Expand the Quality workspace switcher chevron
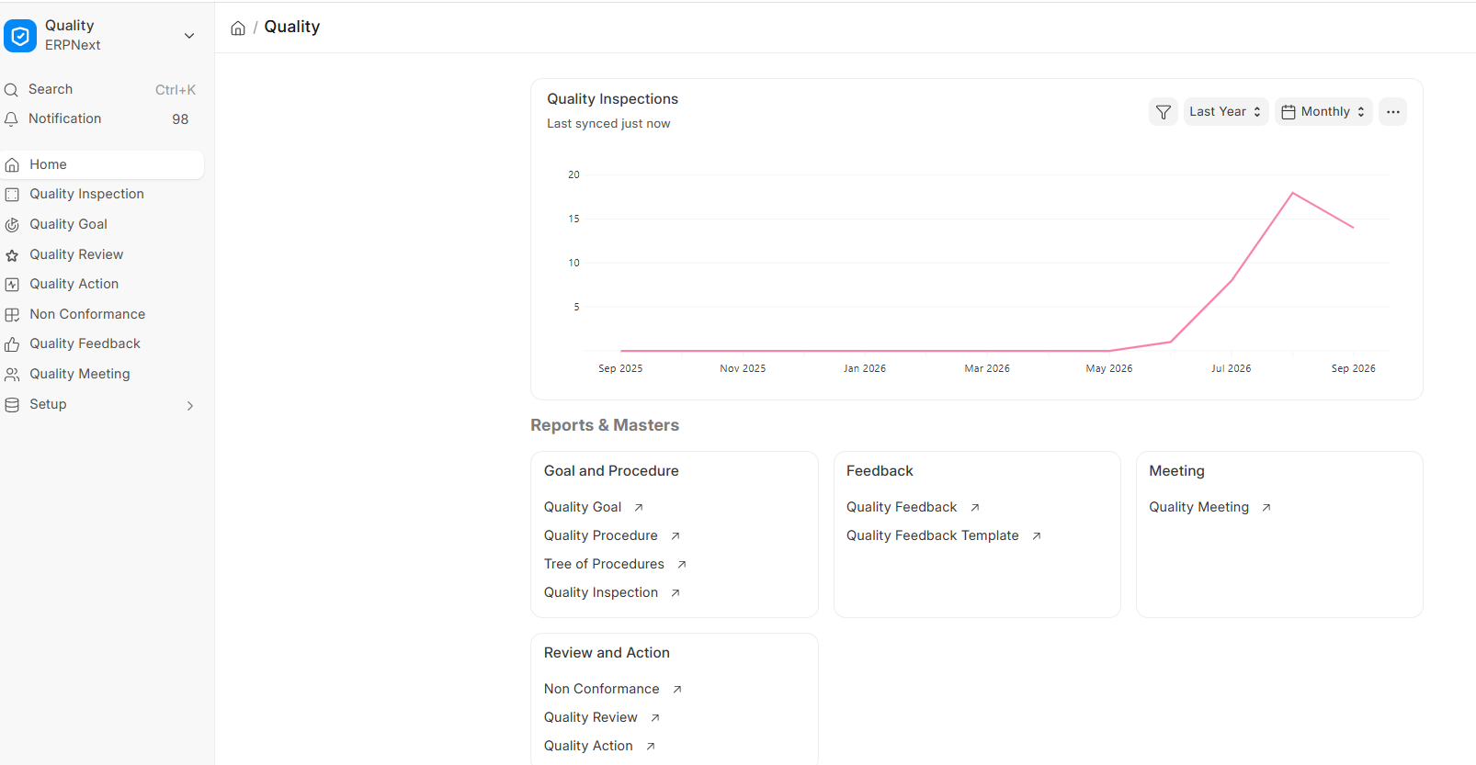 (189, 36)
